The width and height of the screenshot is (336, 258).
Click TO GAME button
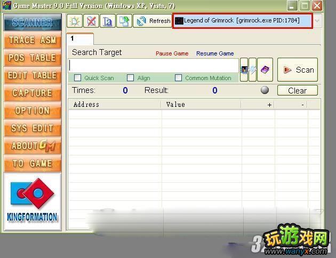[33, 163]
